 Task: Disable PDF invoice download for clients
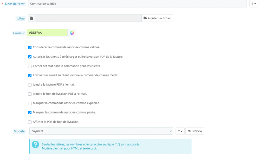(30, 57)
